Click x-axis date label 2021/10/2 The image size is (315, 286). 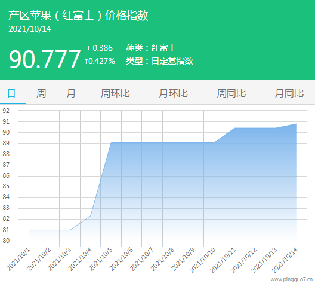click(39, 260)
